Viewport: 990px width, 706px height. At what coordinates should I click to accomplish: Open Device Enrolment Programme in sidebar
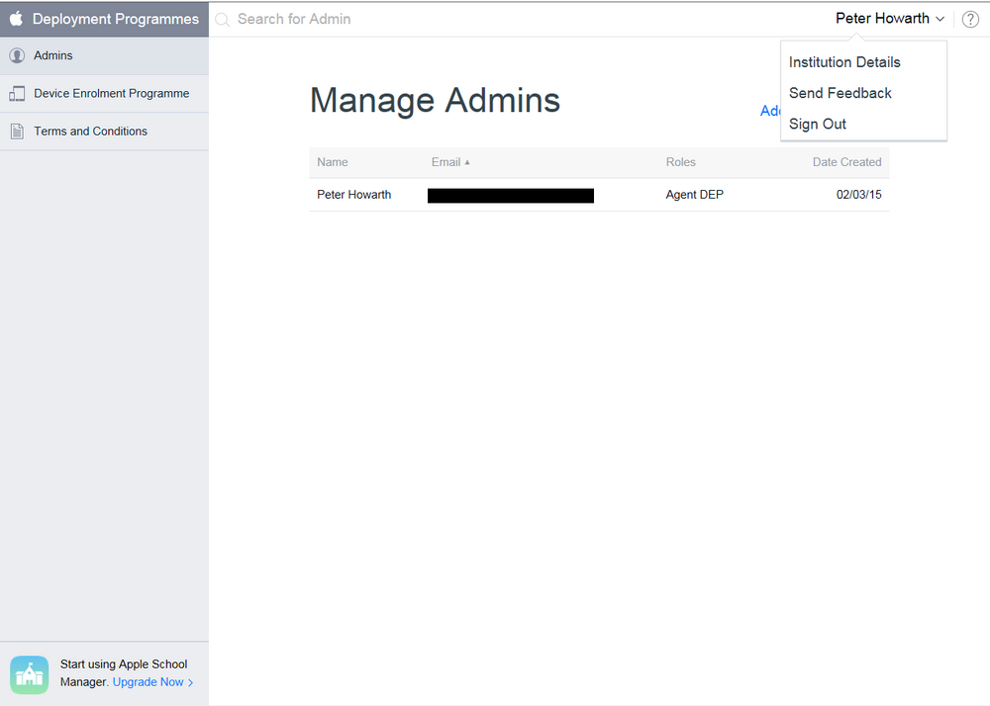pos(104,93)
